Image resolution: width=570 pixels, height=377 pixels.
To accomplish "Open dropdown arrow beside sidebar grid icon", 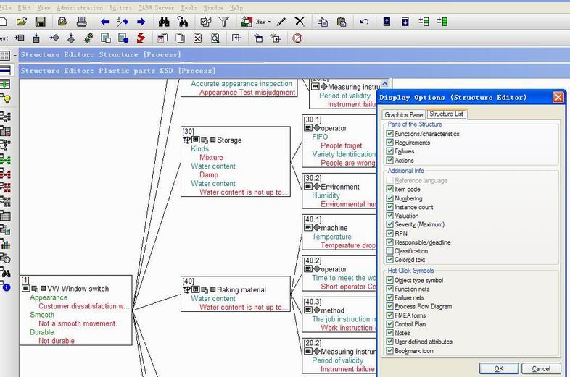I will [15, 56].
